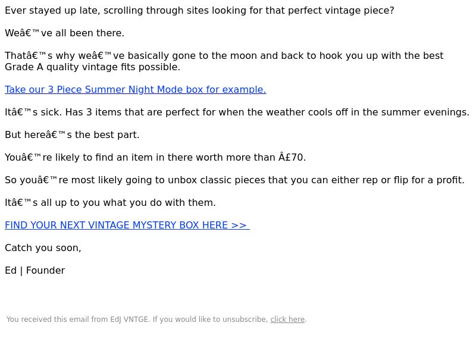Viewport: 476px width, 357px height.
Task: Click the 'Grade A quality vintage fits possible' line
Action: point(93,67)
